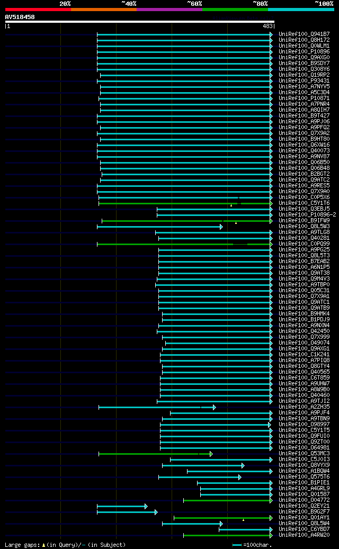This screenshot has width=339, height=549.
Task: Click the 'Large gaps' legend text
Action: point(65,545)
